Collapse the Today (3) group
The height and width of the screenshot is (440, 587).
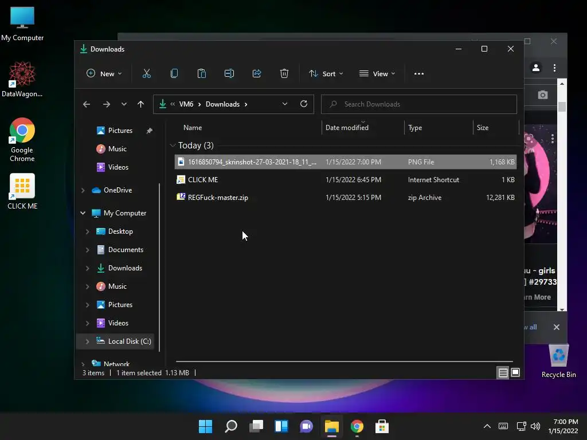coord(173,145)
